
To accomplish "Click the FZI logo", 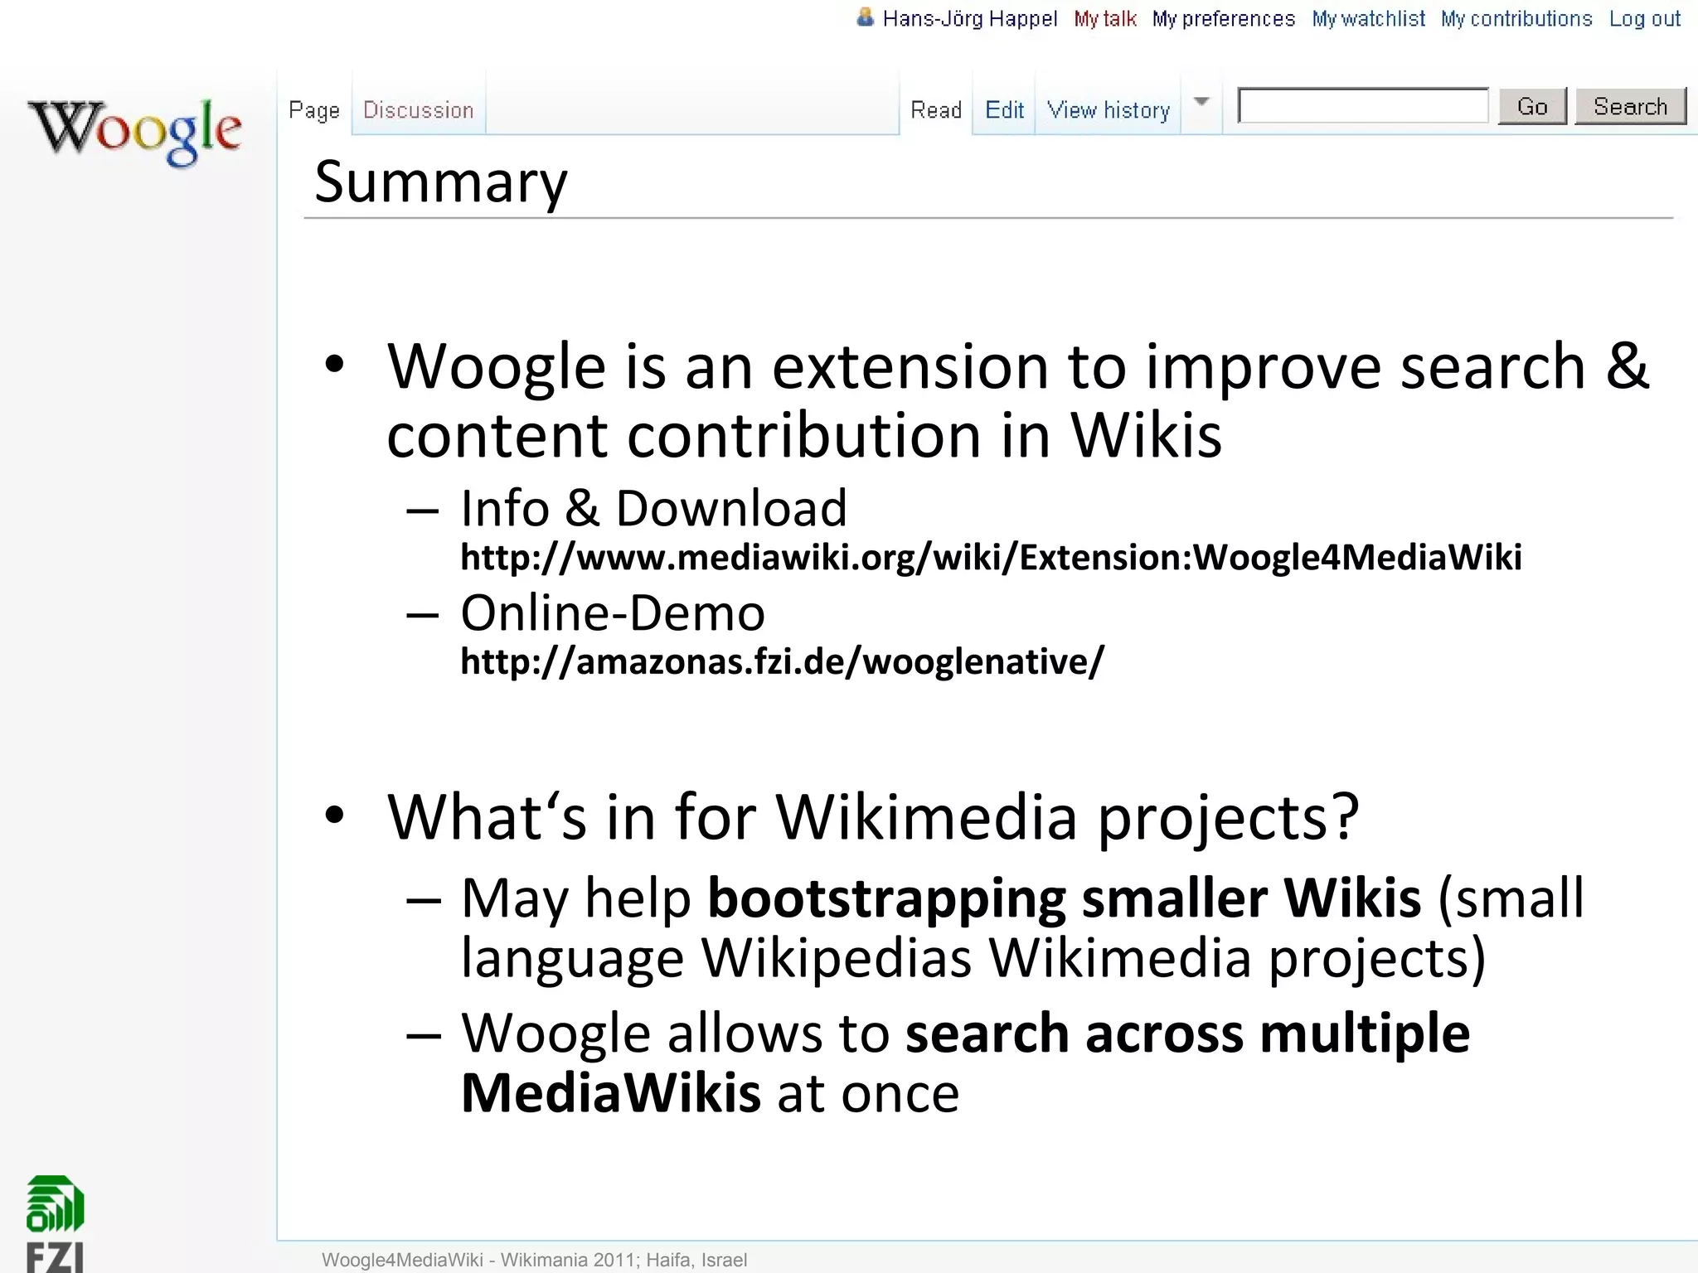I will coord(55,1223).
